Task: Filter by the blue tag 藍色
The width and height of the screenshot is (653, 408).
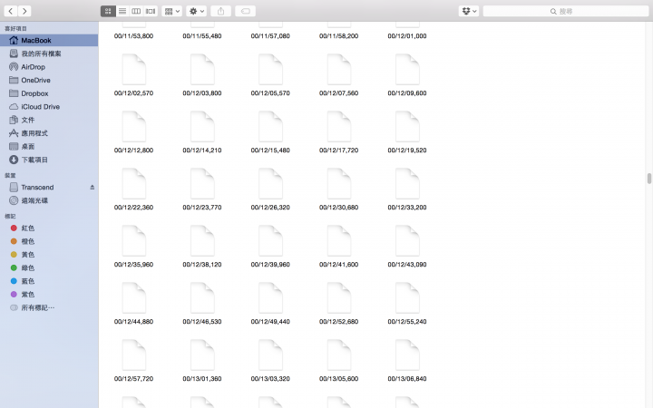Action: 49,281
